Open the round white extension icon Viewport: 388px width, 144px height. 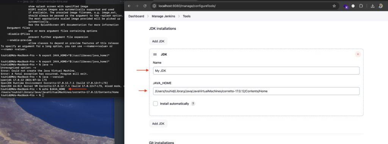coord(354,6)
